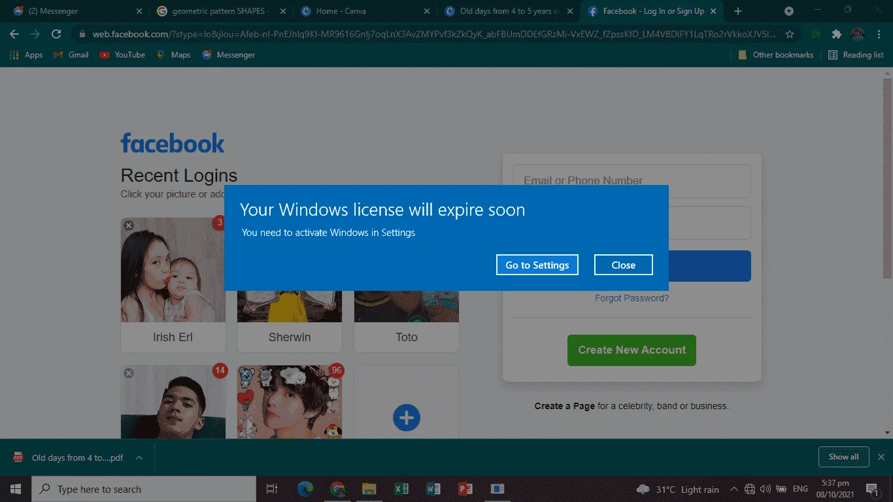Open the Windows Start menu

(x=16, y=489)
